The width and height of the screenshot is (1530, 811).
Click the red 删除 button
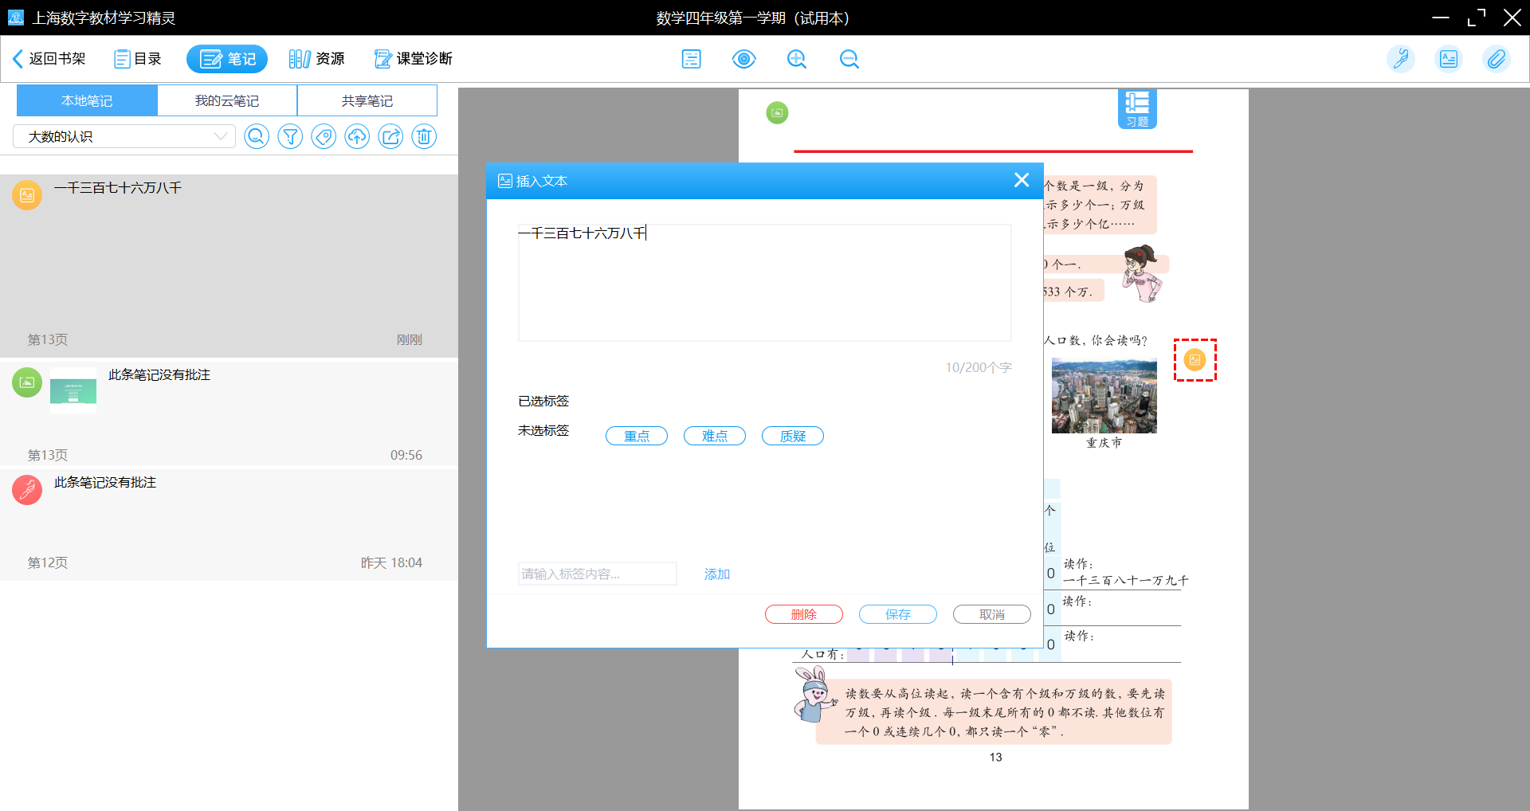tap(803, 614)
